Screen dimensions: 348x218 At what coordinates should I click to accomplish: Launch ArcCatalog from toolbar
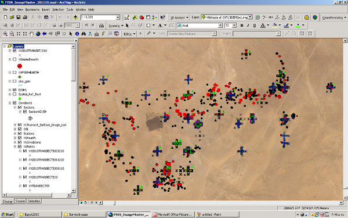[135, 17]
